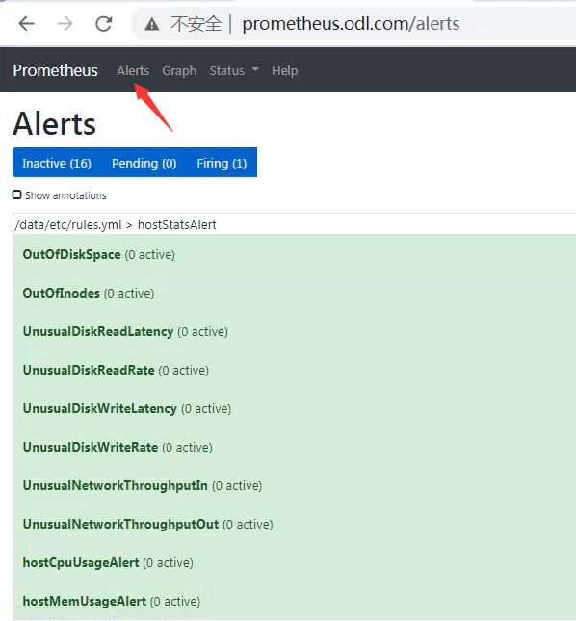Click the browser forward arrow
Viewport: 576px width, 621px height.
[65, 24]
